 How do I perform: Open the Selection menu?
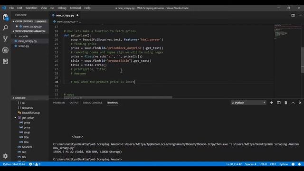(31, 8)
